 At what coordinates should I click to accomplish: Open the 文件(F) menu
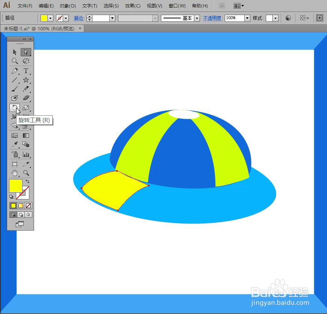click(25, 6)
